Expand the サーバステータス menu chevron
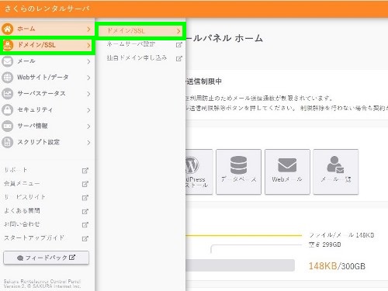This screenshot has width=388, height=291. click(88, 94)
